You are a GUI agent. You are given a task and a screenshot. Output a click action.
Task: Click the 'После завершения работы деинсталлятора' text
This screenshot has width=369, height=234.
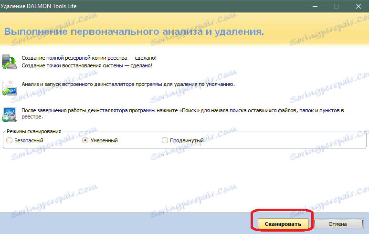[x=183, y=114]
